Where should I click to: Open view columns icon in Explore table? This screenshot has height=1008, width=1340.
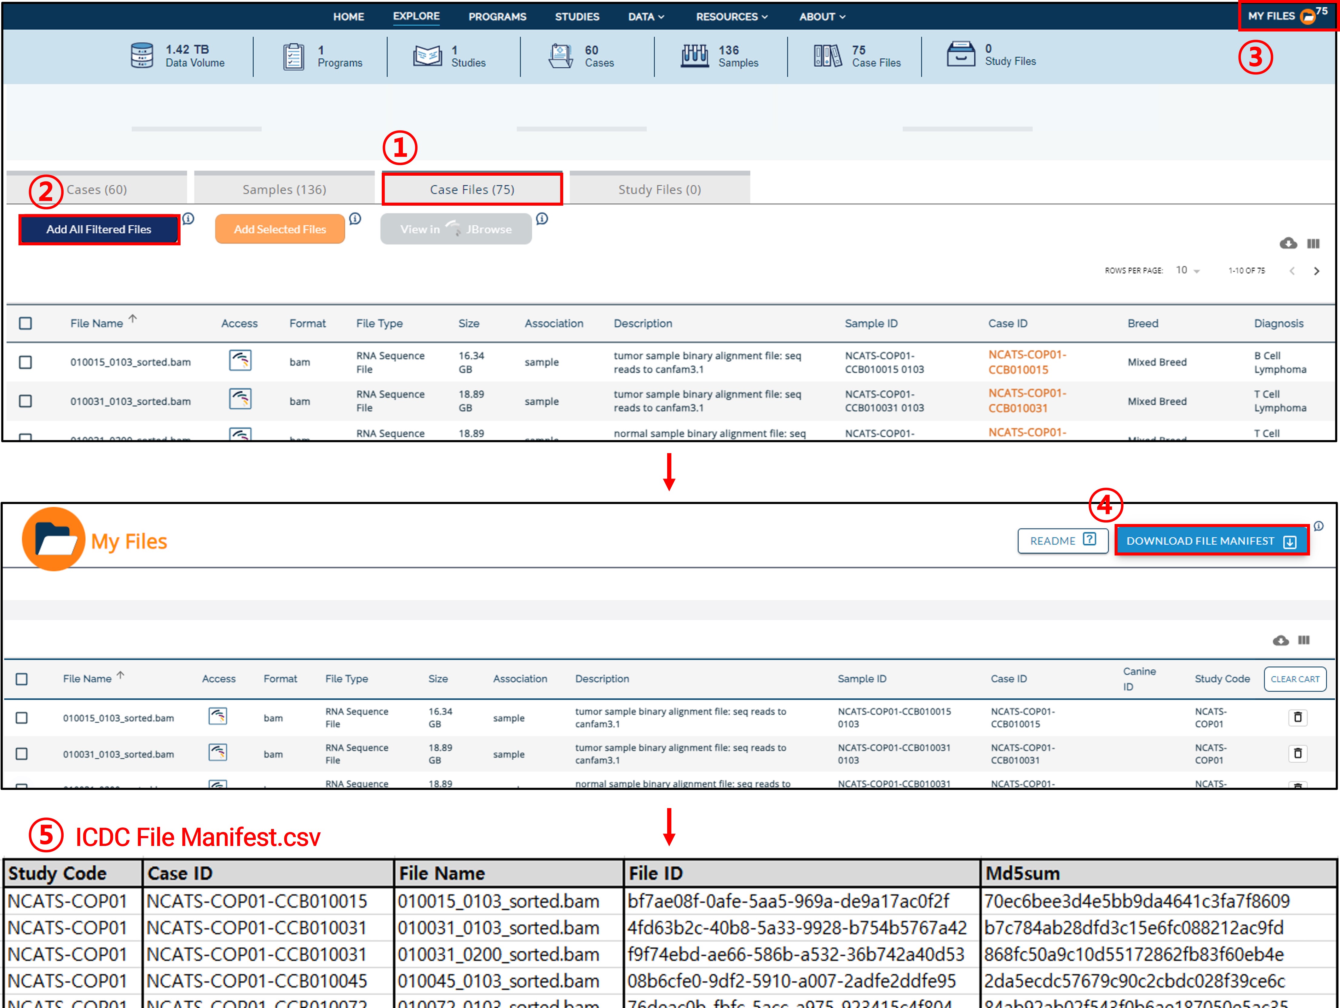[1313, 244]
